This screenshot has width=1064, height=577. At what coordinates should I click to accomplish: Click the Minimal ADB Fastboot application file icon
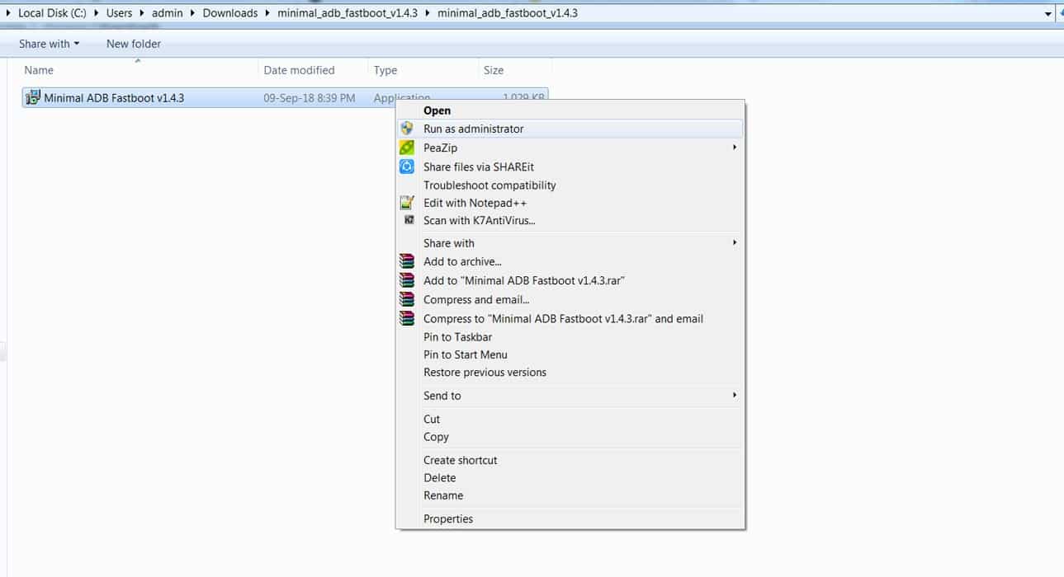click(x=33, y=98)
